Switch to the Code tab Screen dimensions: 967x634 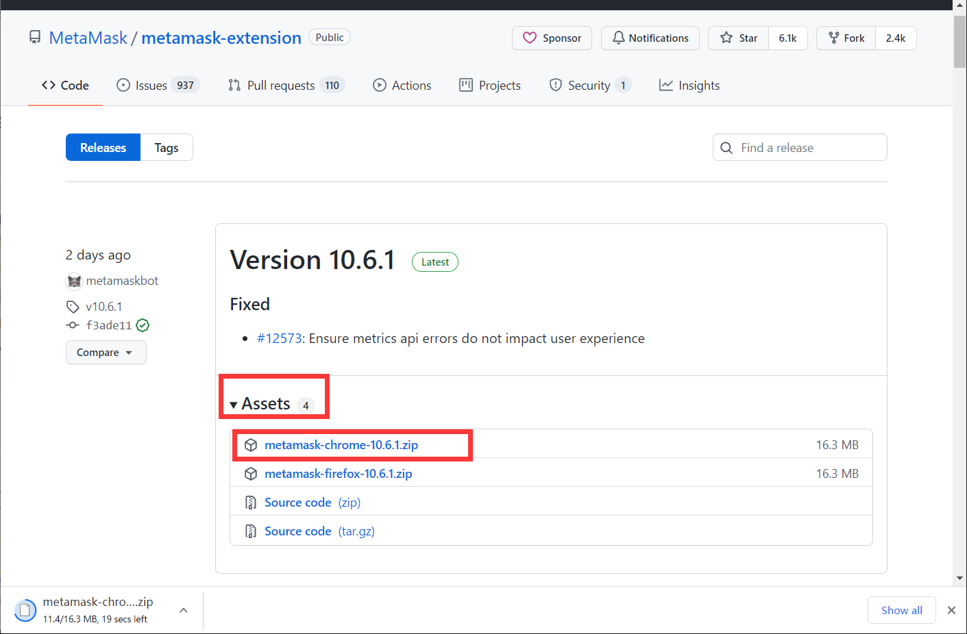click(x=65, y=86)
